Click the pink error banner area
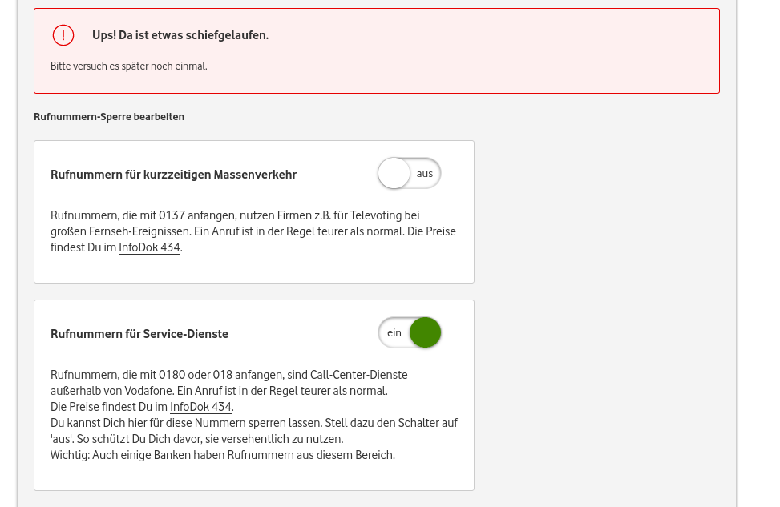 [x=377, y=50]
